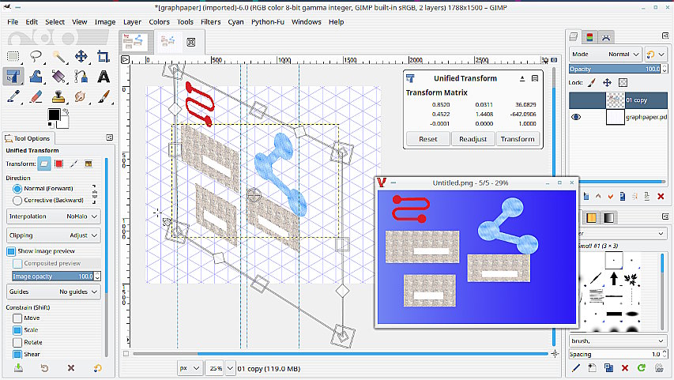Open the Layer menu

(132, 22)
